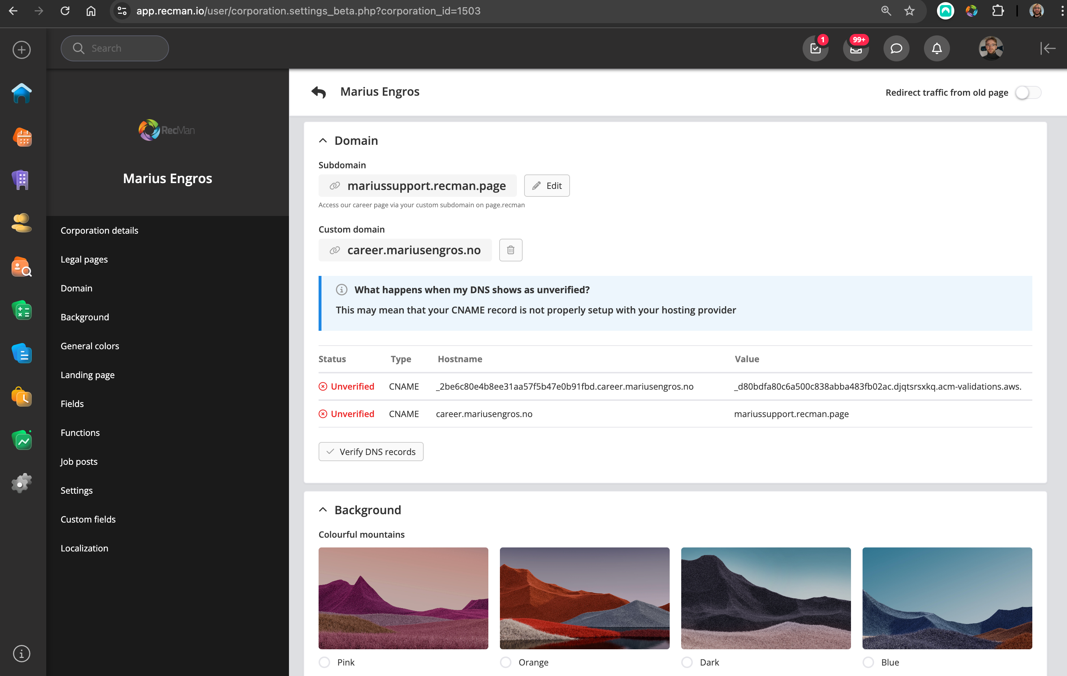Collapse the Background section

tap(323, 510)
